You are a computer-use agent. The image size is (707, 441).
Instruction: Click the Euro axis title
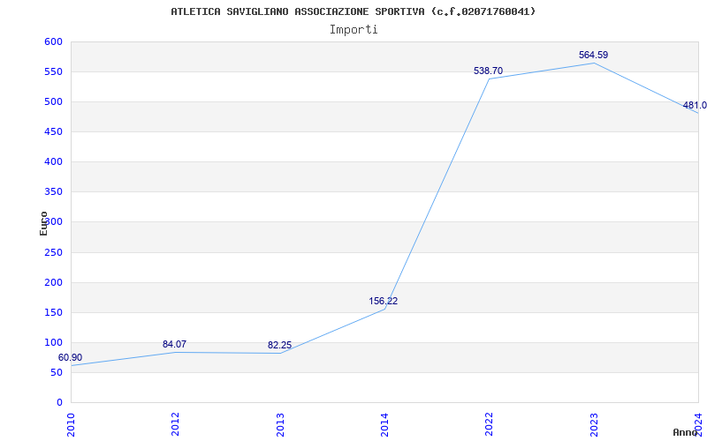click(x=43, y=223)
